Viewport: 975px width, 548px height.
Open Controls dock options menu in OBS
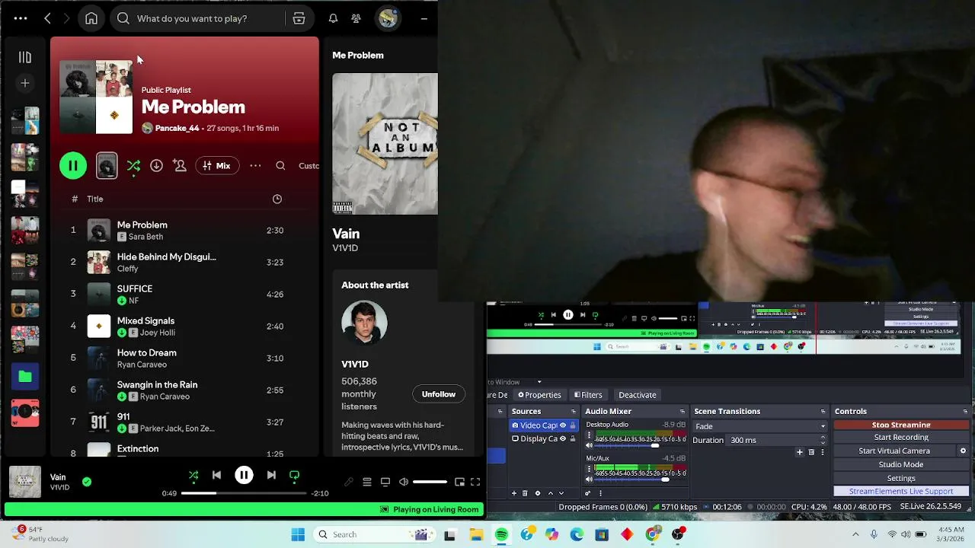pyautogui.click(x=965, y=411)
